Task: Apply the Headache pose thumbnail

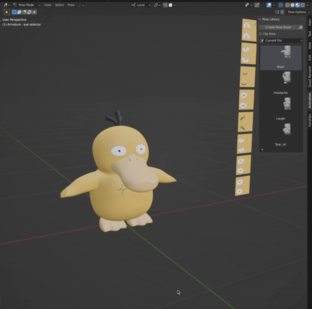Action: [281, 83]
